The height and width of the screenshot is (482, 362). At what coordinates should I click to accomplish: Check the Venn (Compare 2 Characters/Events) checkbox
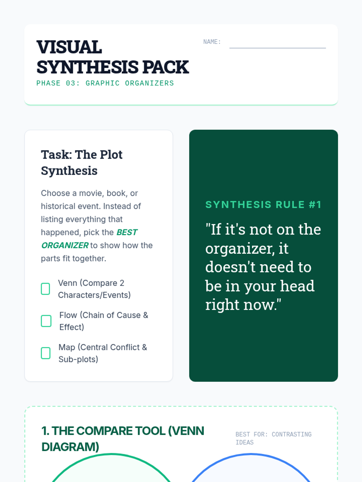(x=46, y=289)
